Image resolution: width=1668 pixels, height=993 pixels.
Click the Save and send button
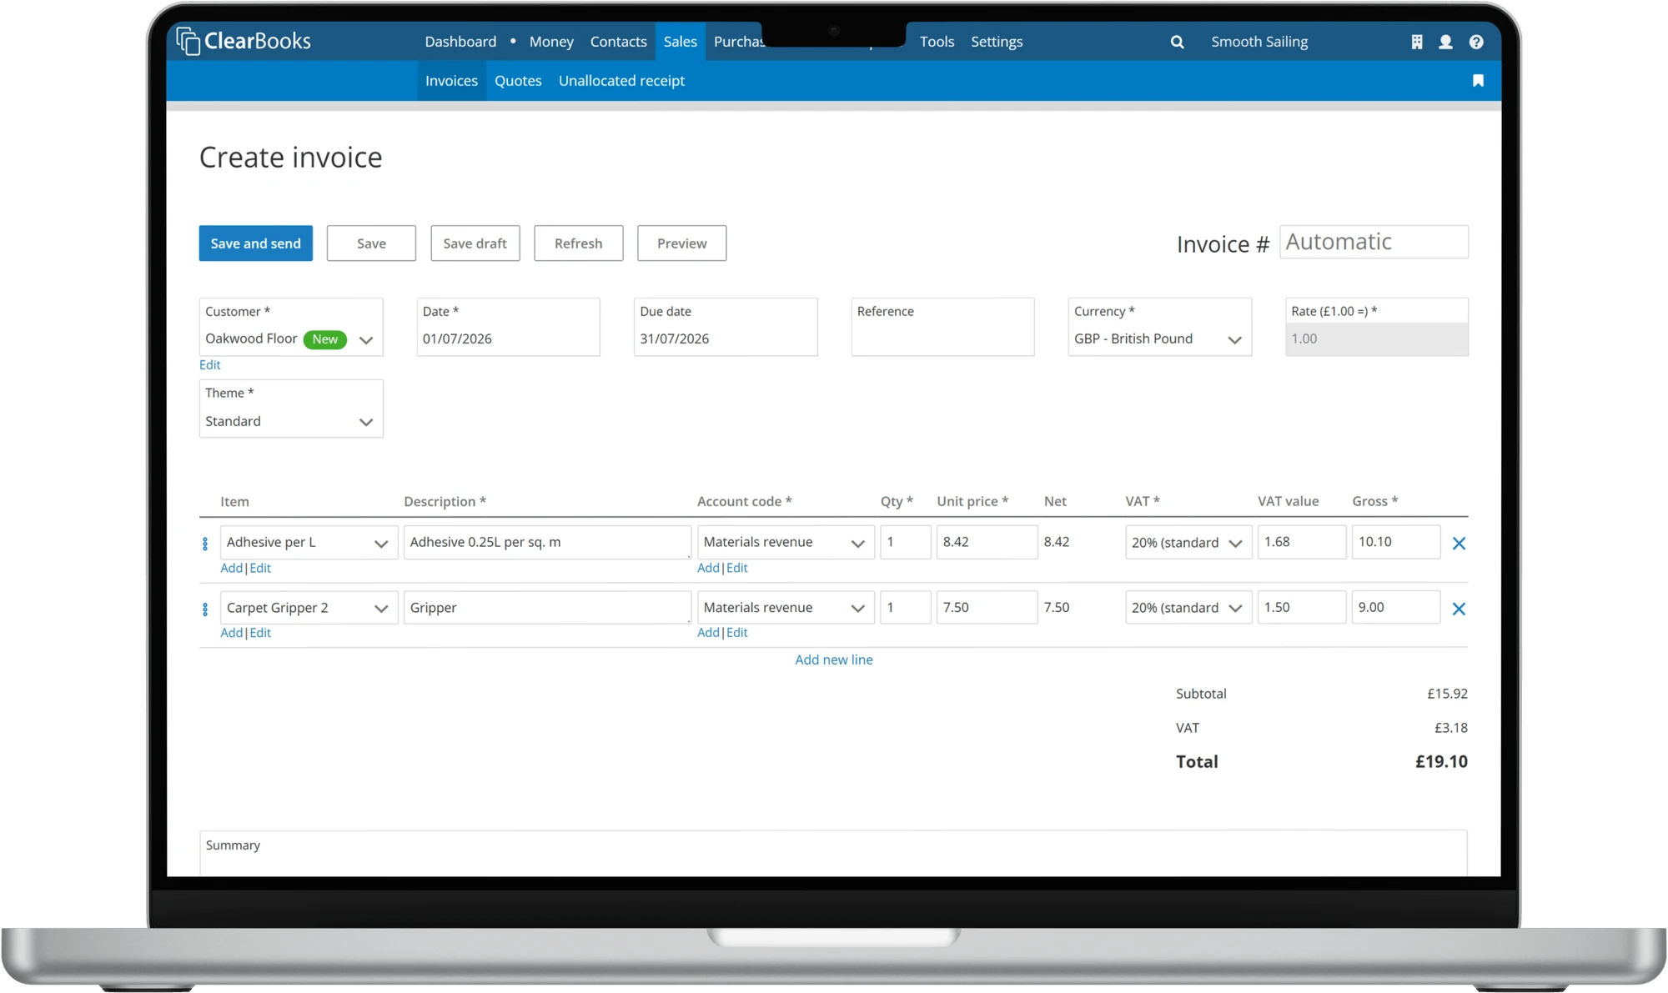[255, 243]
